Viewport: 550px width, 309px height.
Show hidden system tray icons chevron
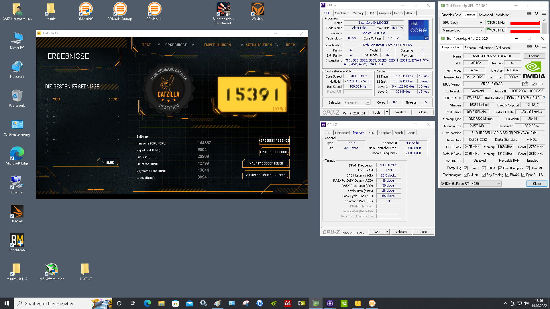(x=505, y=303)
